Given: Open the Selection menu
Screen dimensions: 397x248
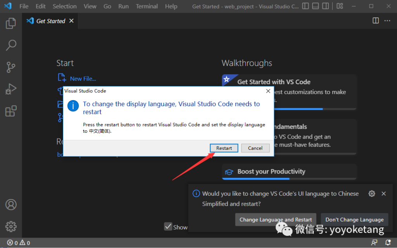Looking at the screenshot, I should pos(65,6).
